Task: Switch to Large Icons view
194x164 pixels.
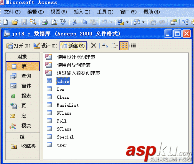Action: click(105, 46)
